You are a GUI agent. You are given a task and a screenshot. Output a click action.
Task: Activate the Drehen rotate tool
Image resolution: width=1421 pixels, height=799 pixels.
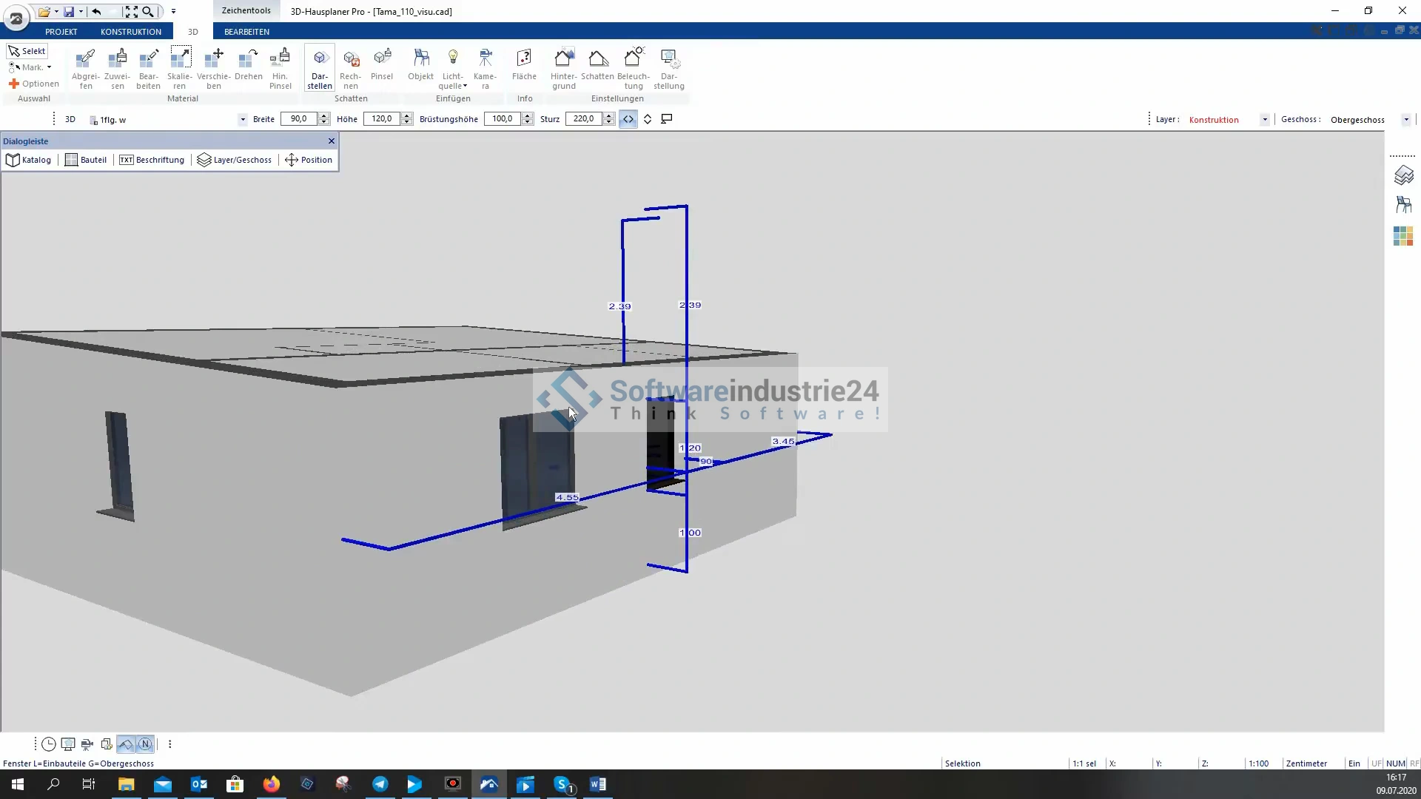(248, 68)
